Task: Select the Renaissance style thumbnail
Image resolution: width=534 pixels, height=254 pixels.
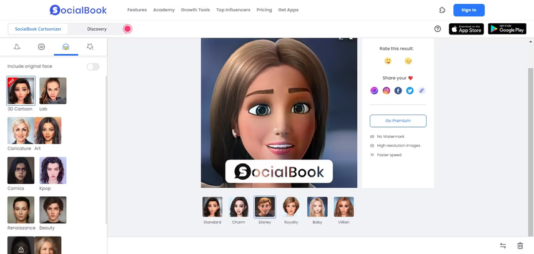Action: [21, 210]
